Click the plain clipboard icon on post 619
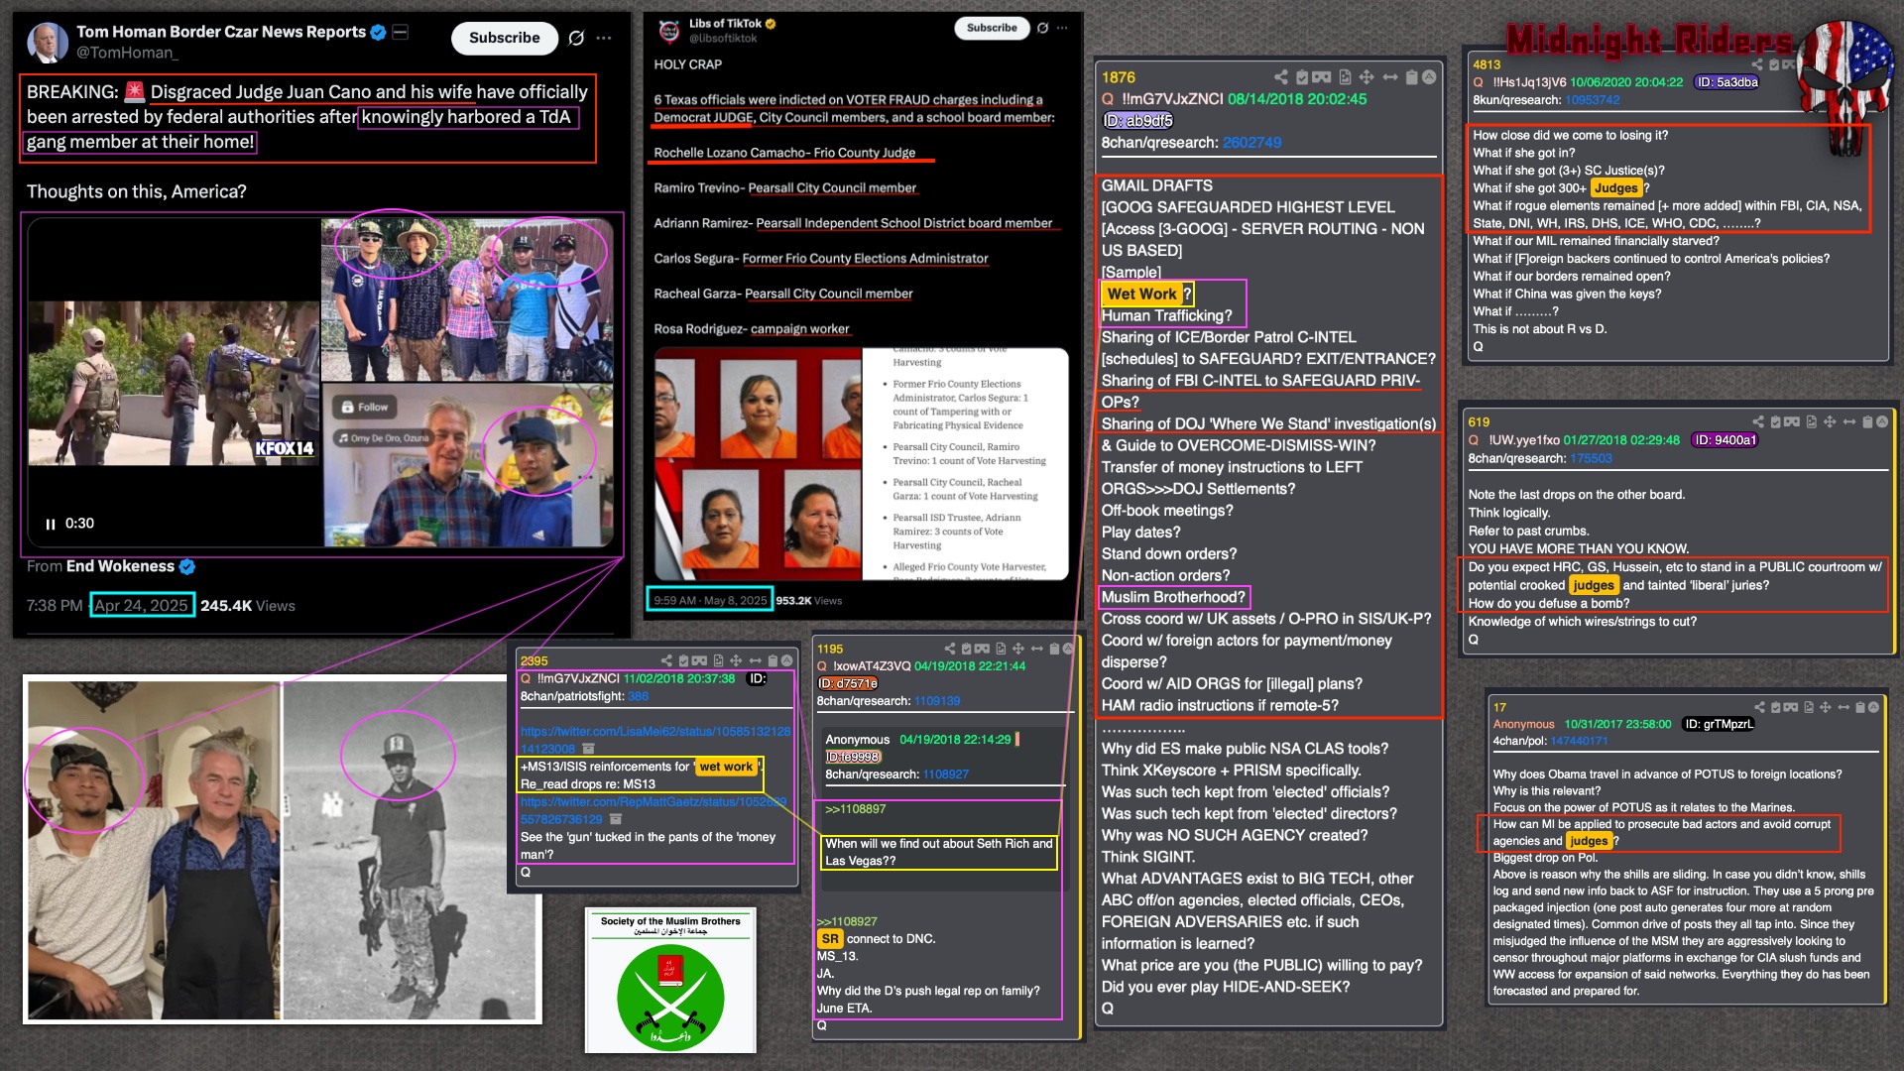The width and height of the screenshot is (1904, 1071). tap(1867, 421)
